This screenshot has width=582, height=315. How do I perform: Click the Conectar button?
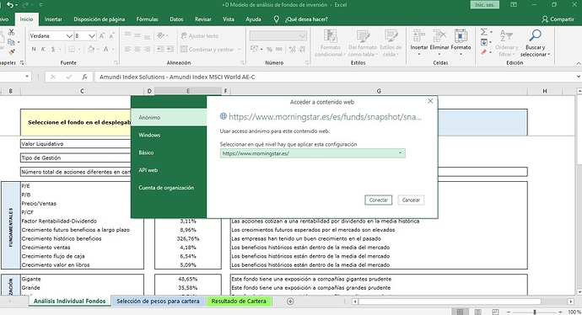point(378,200)
